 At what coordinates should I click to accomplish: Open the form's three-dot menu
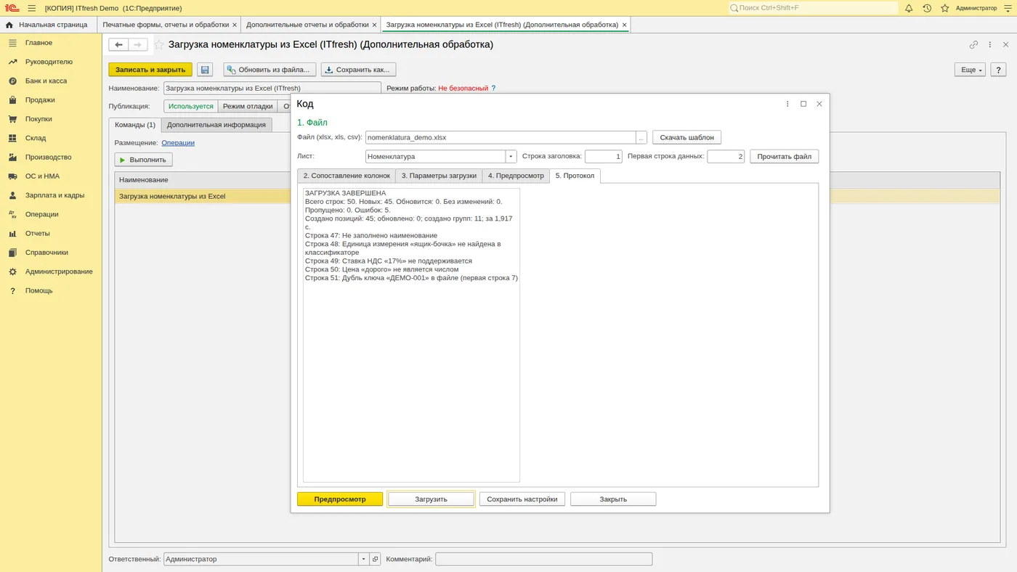[990, 44]
